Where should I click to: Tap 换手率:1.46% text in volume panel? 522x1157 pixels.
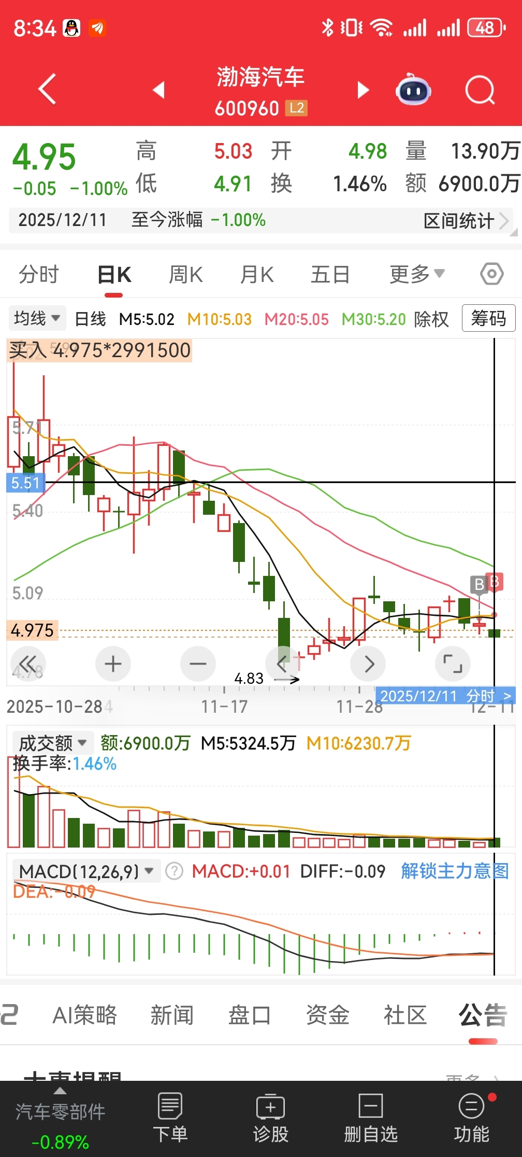pyautogui.click(x=65, y=764)
